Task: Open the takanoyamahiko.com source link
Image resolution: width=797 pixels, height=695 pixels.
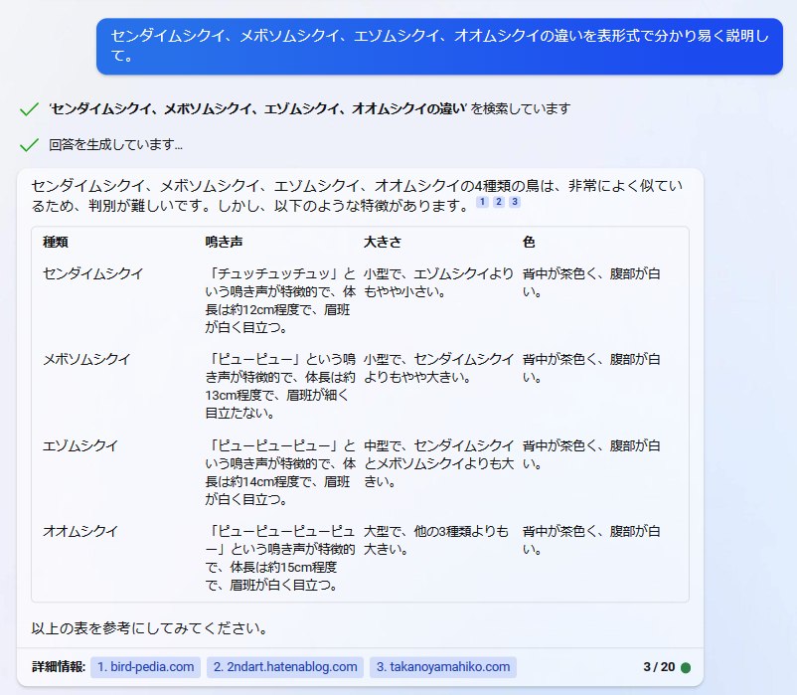Action: pos(442,667)
